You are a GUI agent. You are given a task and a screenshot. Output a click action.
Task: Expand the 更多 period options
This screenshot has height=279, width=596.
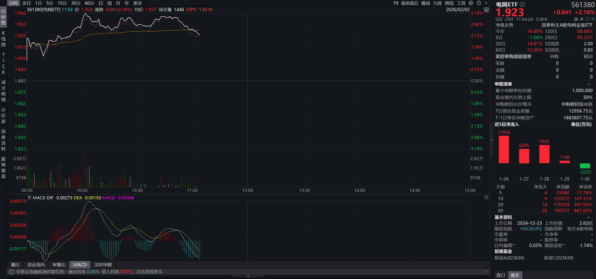tap(138, 3)
